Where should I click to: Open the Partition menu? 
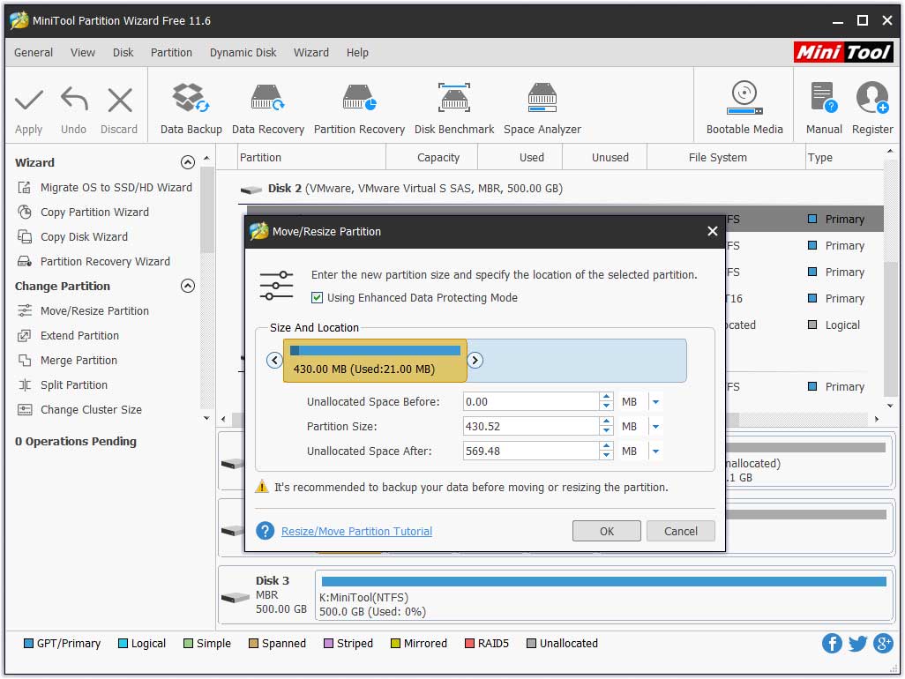[171, 53]
